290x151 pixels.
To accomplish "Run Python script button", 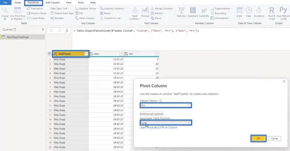I will pyautogui.click(x=283, y=14).
